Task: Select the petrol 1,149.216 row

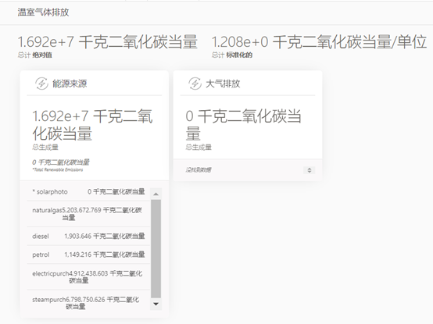Action: [88, 255]
